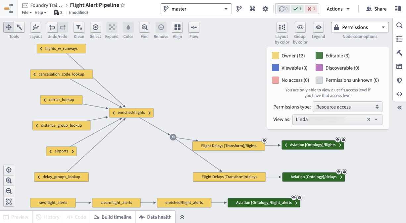Click the green Editable color swatch
The height and width of the screenshot is (223, 406).
(x=319, y=56)
